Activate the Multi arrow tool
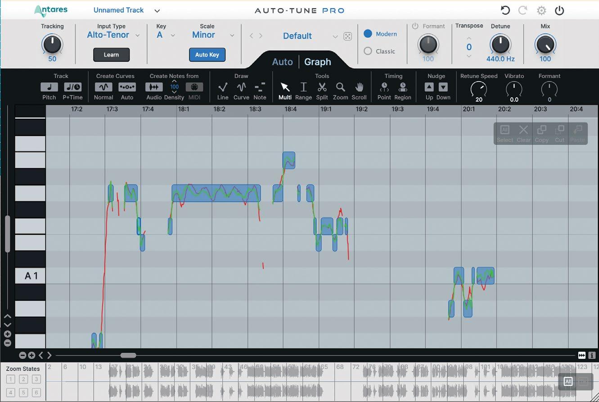Image resolution: width=599 pixels, height=402 pixels. 285,87
